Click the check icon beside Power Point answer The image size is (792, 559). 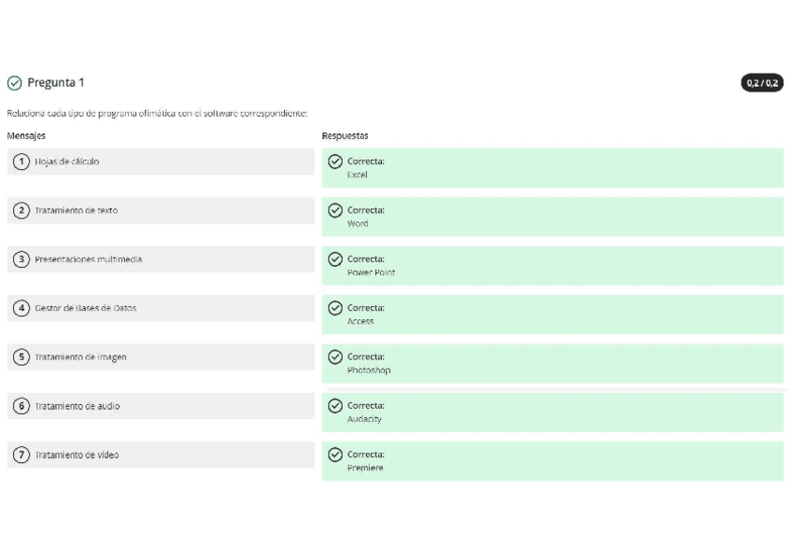(x=335, y=259)
